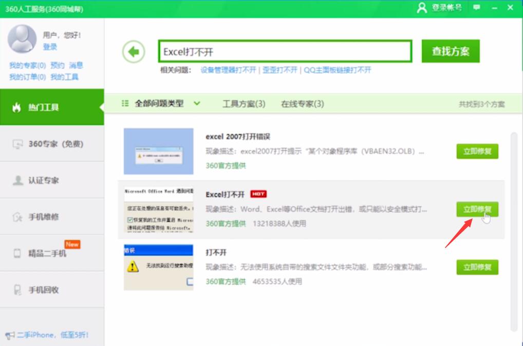Click related question 设备管理器打不开
Image resolution: width=523 pixels, height=346 pixels.
click(x=228, y=70)
